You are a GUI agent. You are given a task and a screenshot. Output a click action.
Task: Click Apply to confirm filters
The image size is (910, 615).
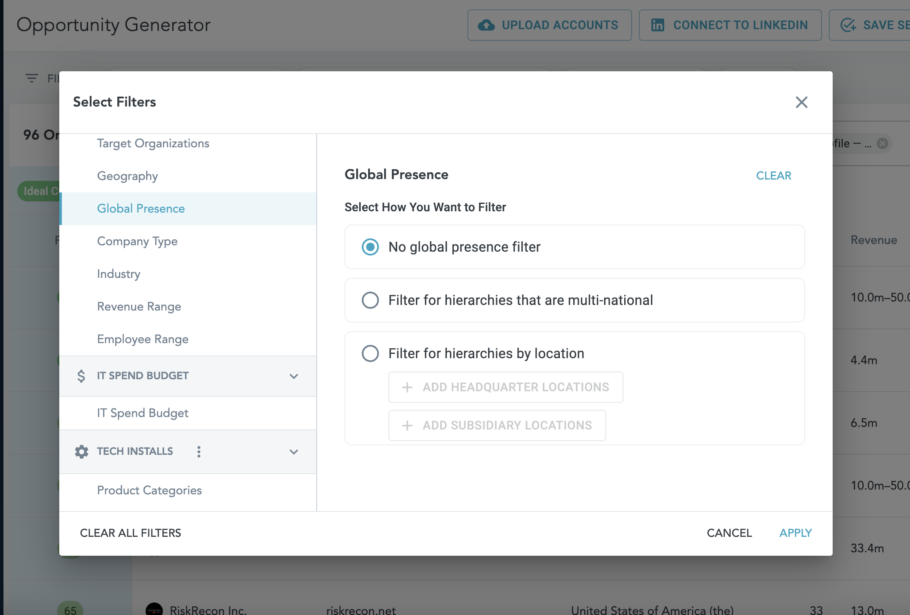[795, 533]
